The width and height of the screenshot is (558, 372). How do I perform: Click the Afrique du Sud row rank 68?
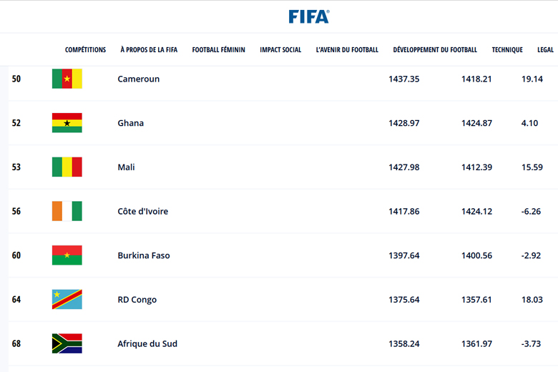pos(16,343)
